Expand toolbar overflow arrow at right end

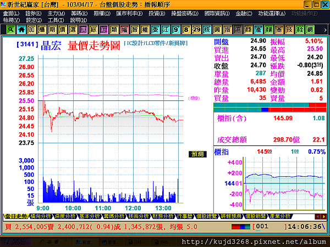pos(325,30)
